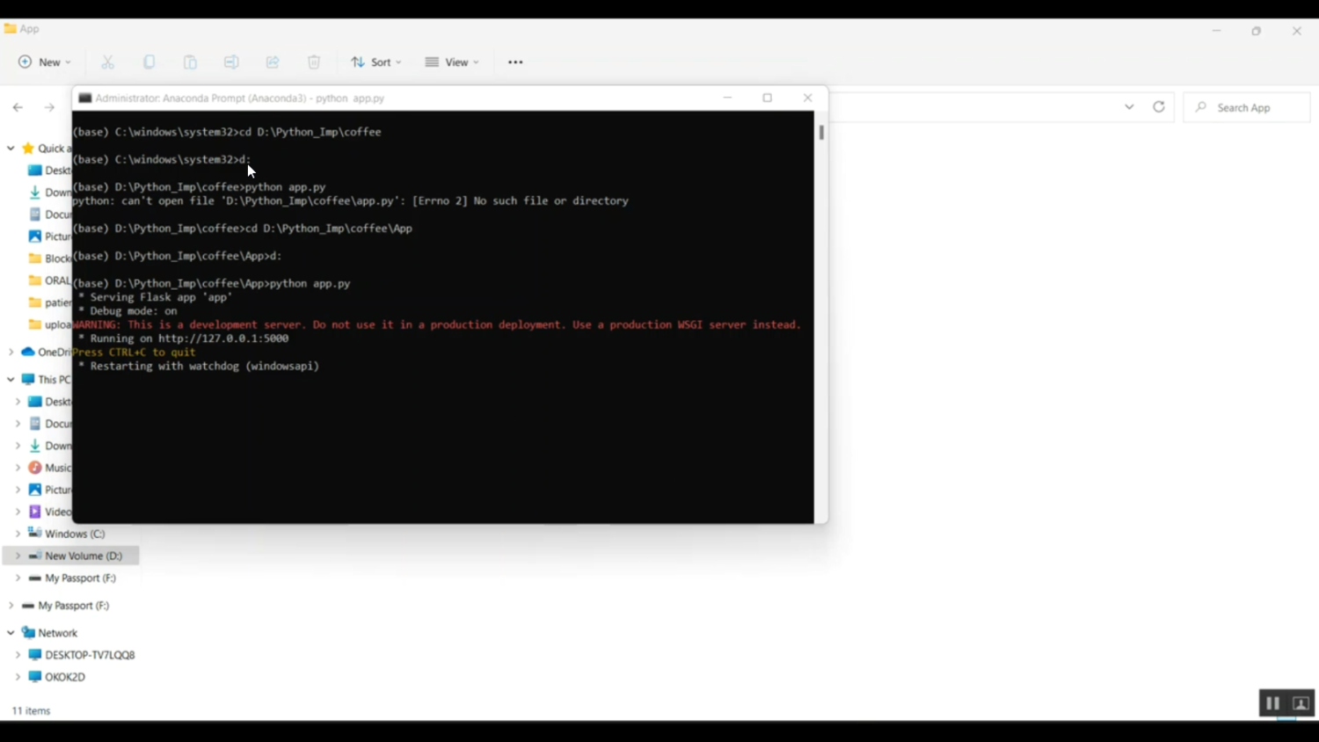
Task: Minimize the Anaconda Prompt window
Action: [x=727, y=98]
